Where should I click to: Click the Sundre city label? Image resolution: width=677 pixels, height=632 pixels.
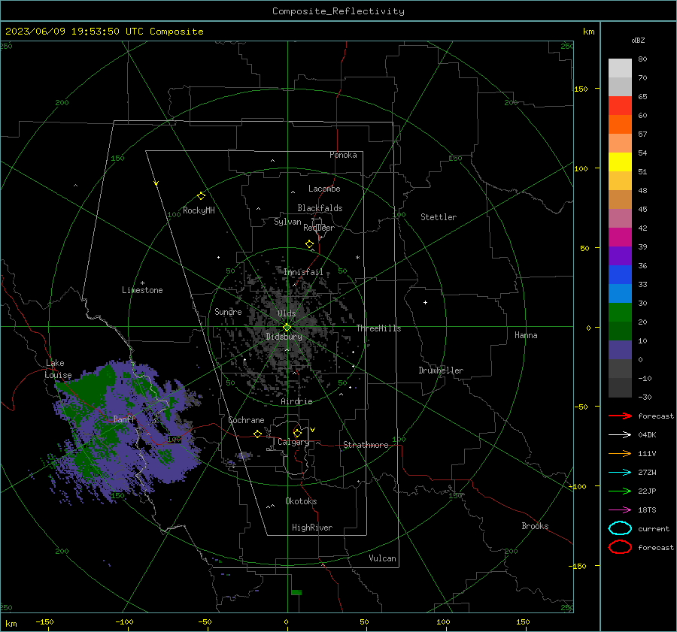[x=228, y=311]
